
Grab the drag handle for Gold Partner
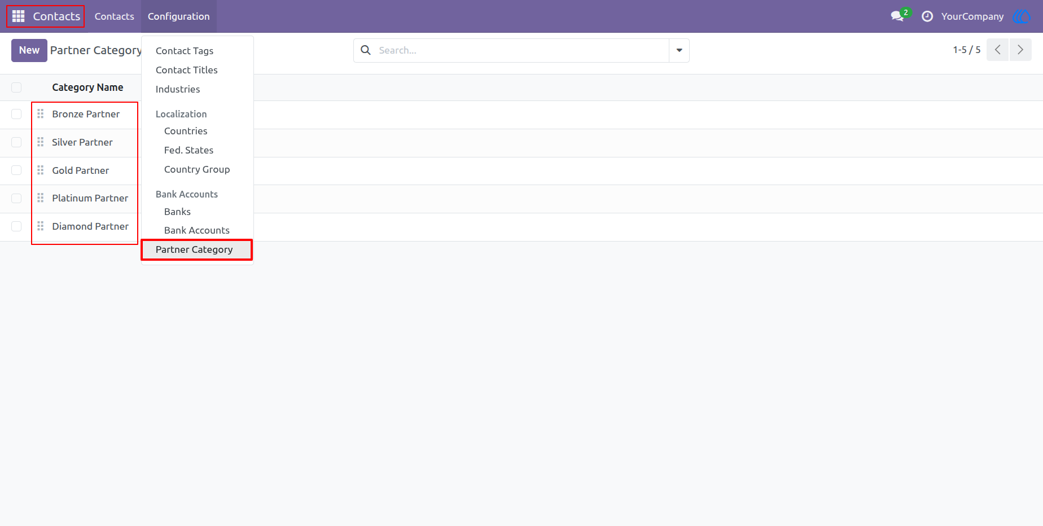point(40,170)
